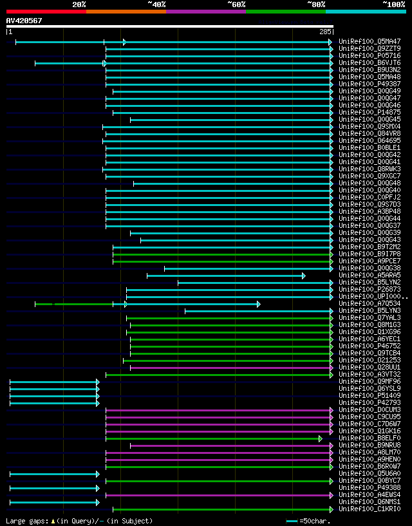
Task: Click the green alignment bar for UniRef100_A3VT32
Action: [x=220, y=375]
